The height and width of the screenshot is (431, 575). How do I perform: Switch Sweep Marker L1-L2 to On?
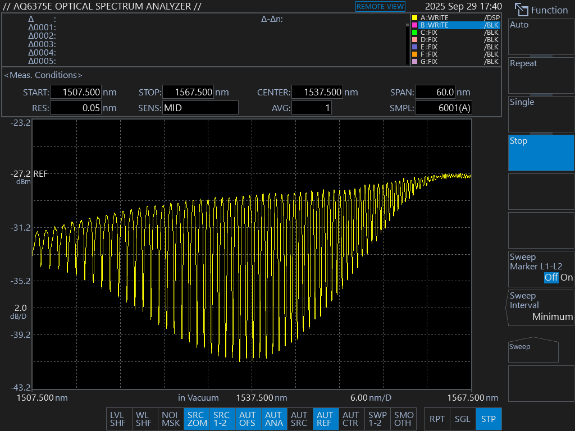(567, 277)
